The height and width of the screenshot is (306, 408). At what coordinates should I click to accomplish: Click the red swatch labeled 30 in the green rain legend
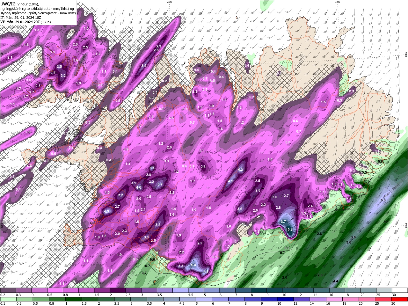[x=400, y=299]
